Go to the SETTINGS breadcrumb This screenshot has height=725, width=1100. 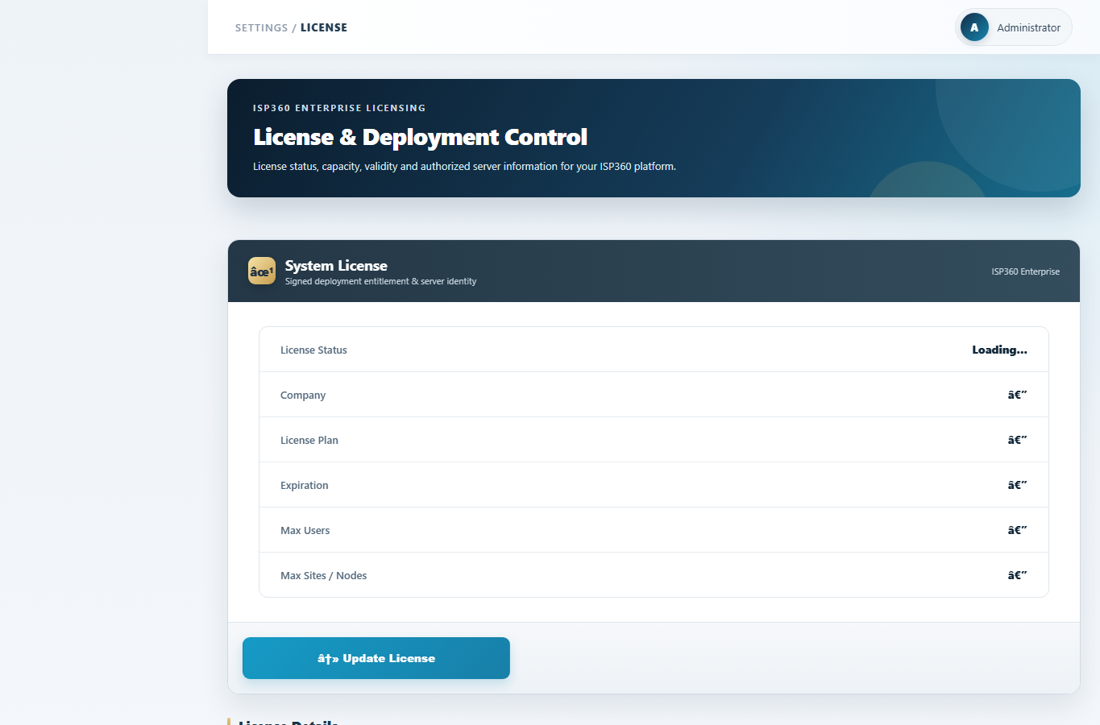[x=261, y=27]
